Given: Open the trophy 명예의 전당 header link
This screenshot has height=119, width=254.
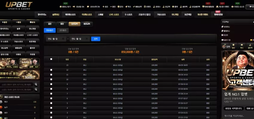Looking at the screenshot, I should click(208, 7).
